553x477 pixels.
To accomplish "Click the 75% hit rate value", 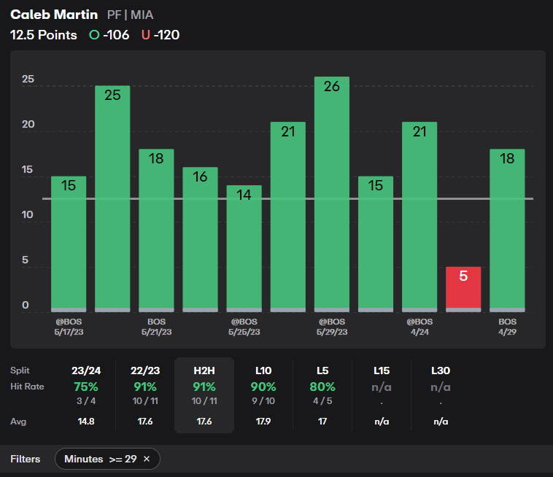I will 86,387.
